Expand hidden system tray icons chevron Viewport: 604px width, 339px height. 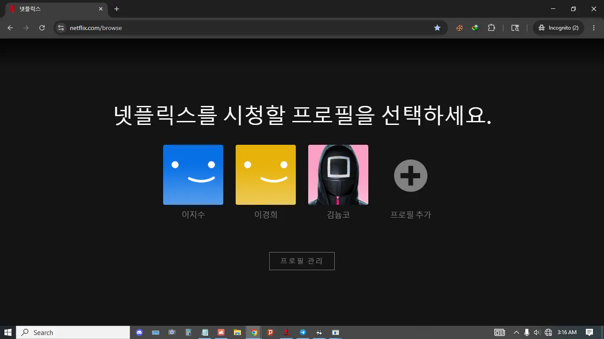pyautogui.click(x=516, y=332)
